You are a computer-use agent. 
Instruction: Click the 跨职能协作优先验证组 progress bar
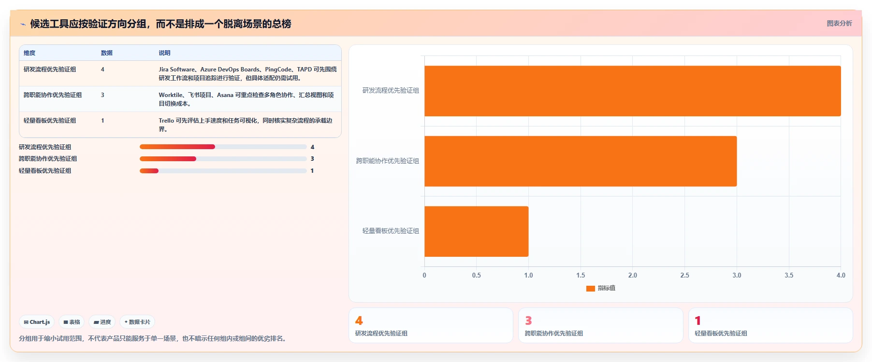(223, 159)
